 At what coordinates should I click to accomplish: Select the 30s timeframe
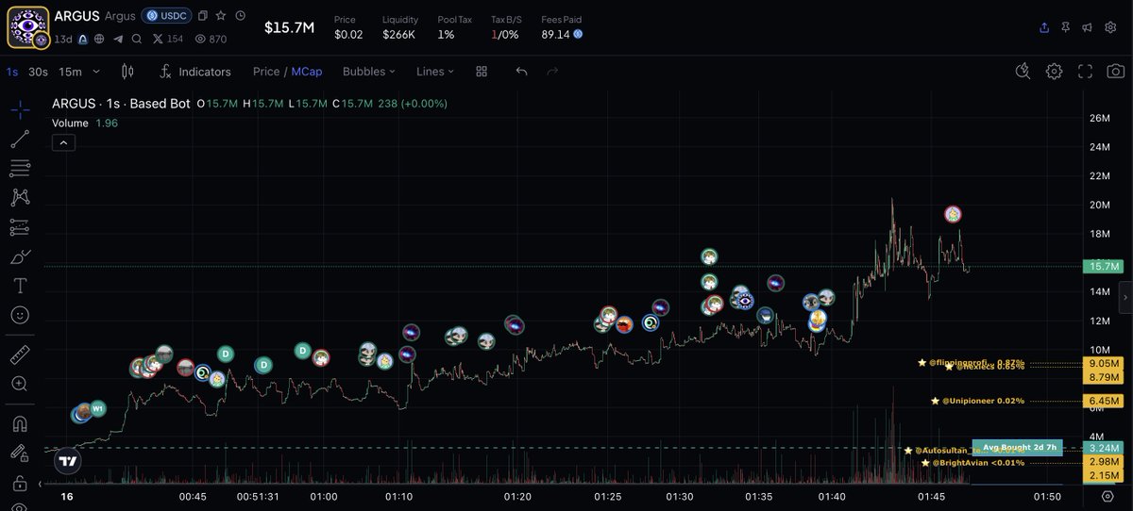click(38, 72)
